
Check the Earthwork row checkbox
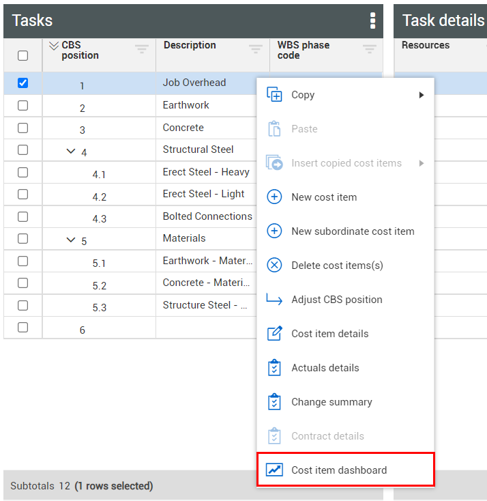click(x=23, y=105)
